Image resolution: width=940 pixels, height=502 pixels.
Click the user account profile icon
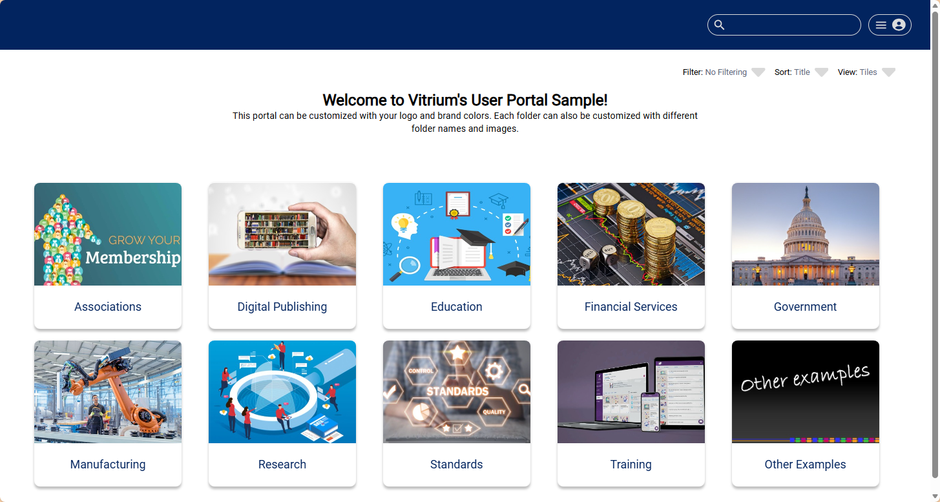899,25
